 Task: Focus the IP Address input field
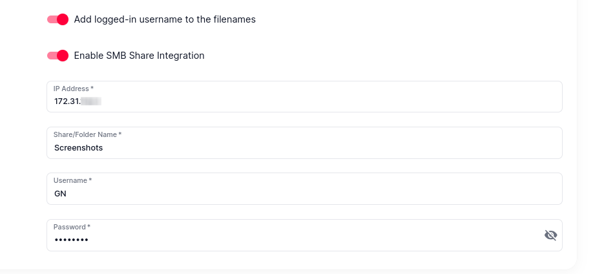304,97
